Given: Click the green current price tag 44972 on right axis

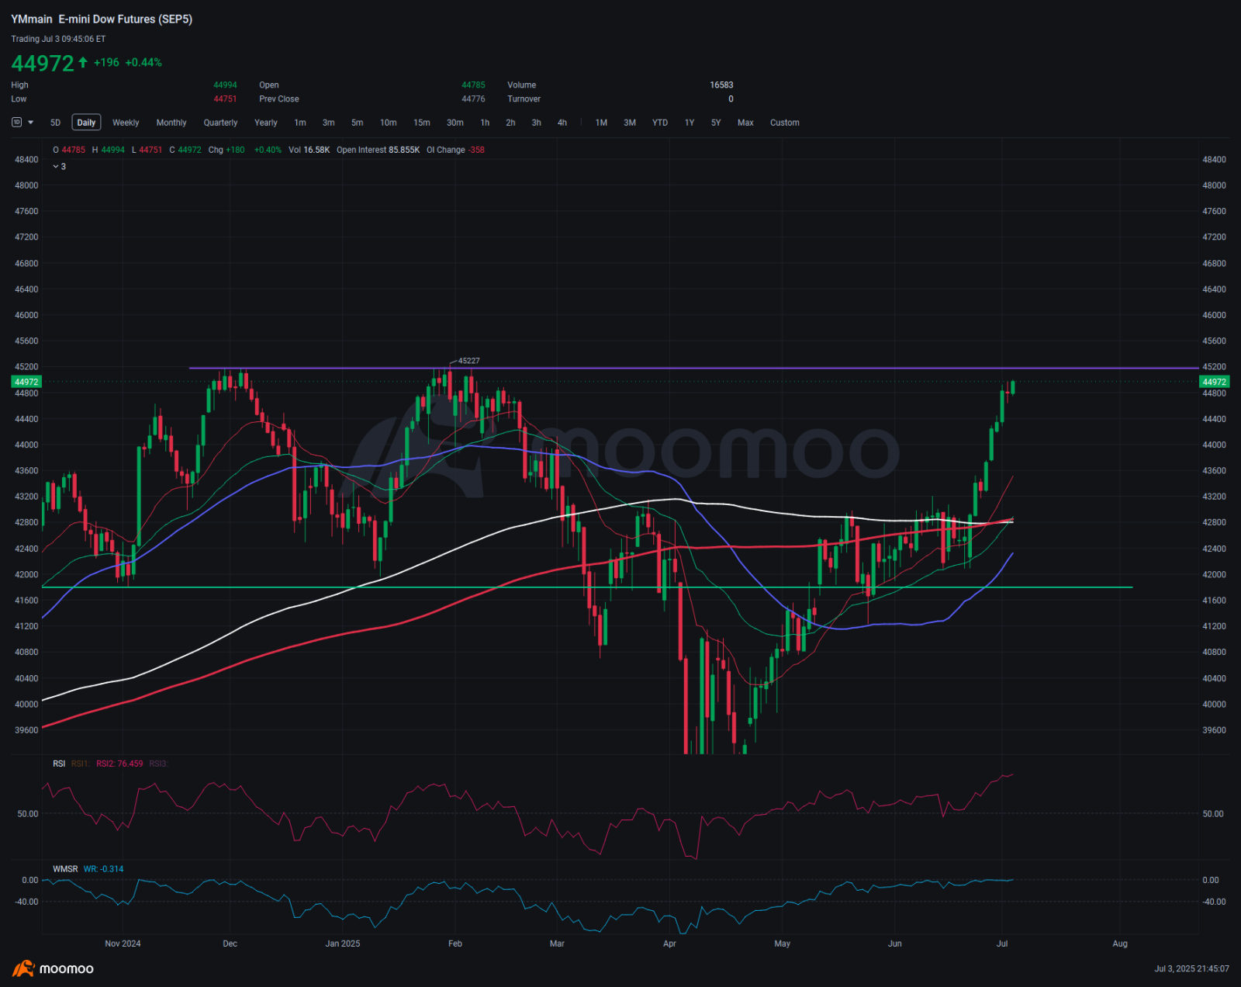Looking at the screenshot, I should point(1214,382).
